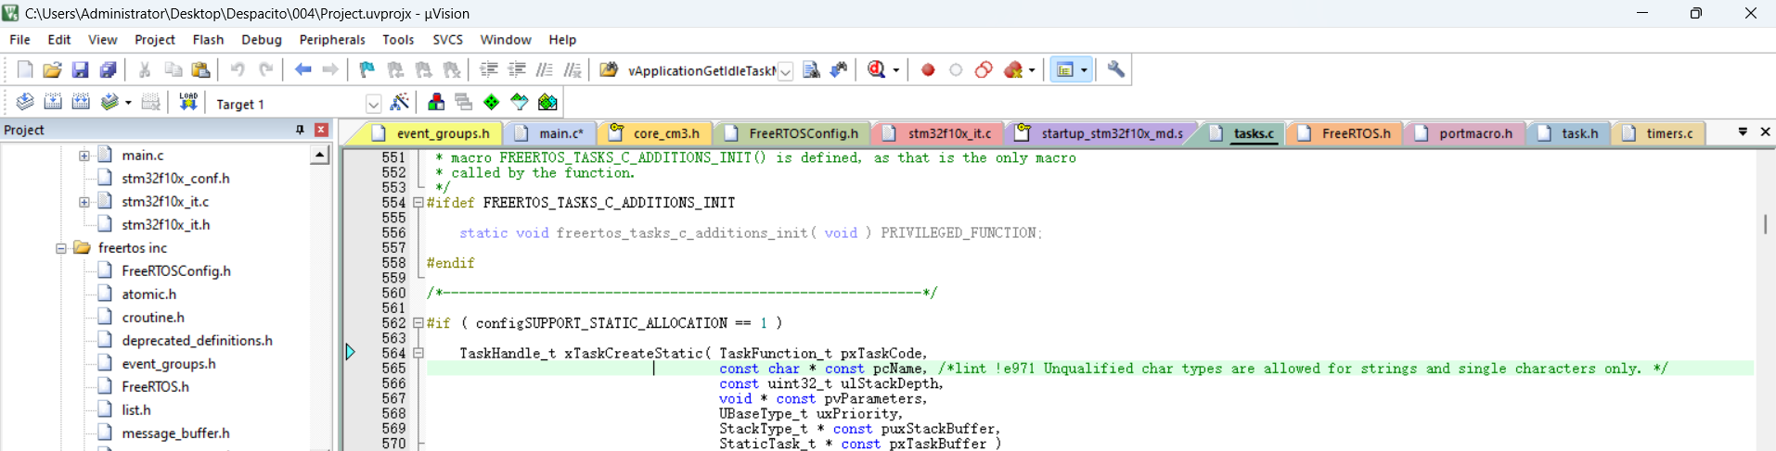Open the debug session dropdown arrow
1776x451 pixels.
896,70
